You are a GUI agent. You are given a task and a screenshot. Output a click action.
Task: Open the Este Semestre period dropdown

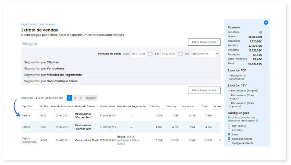204,54
